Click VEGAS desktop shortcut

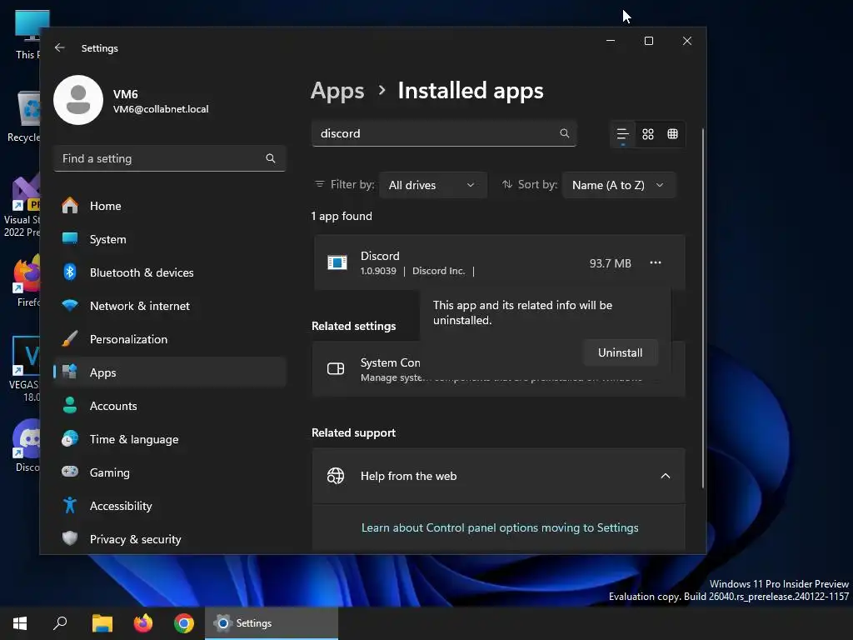[x=24, y=370]
